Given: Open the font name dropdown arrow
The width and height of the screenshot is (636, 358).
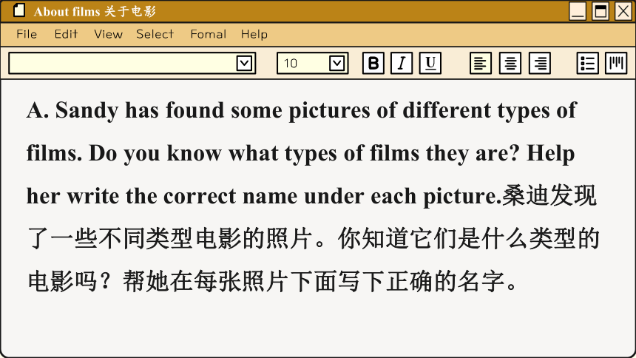Looking at the screenshot, I should point(244,64).
